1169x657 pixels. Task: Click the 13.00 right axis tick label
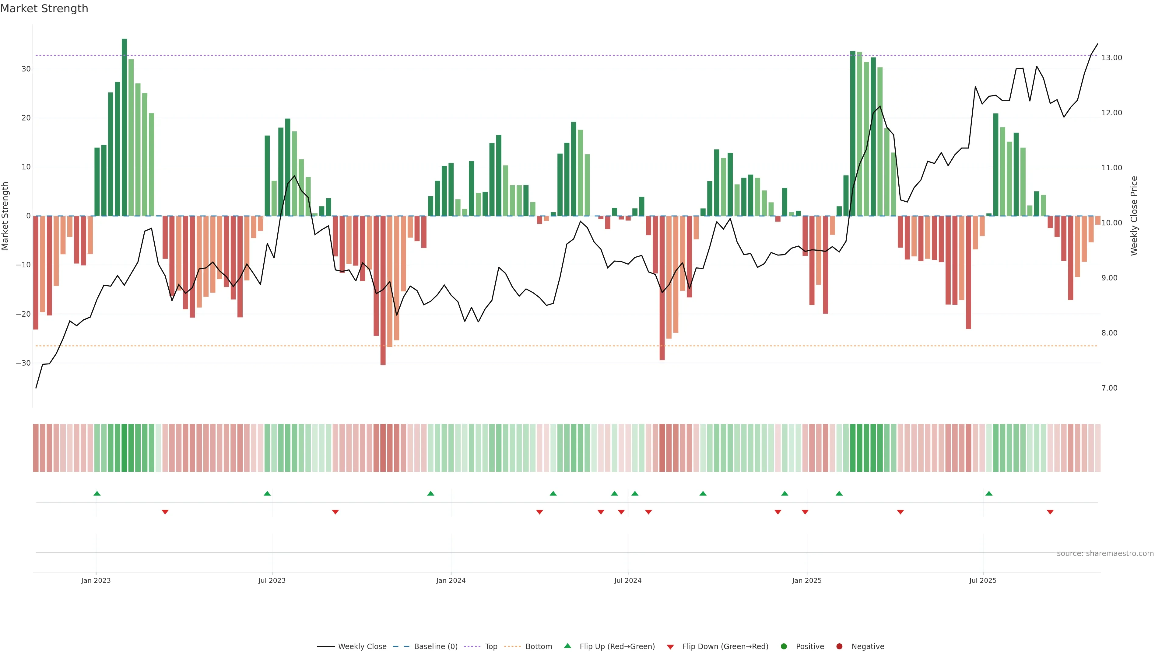pos(1111,57)
